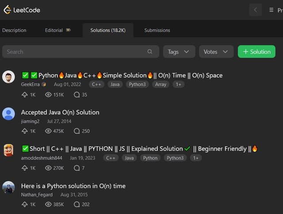Screen dimensions: 283x214
Task: Click the Python tag on amoddeshmukh844's post
Action: tap(150, 158)
